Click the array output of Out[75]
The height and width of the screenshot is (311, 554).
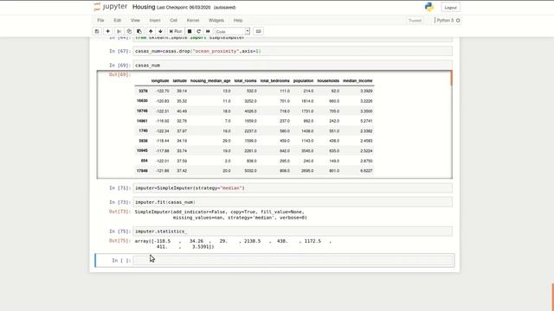click(233, 244)
